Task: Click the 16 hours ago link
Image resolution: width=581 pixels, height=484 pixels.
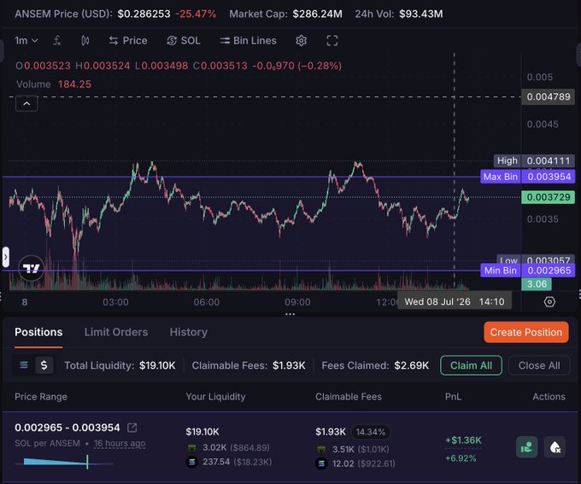Action: [x=120, y=443]
